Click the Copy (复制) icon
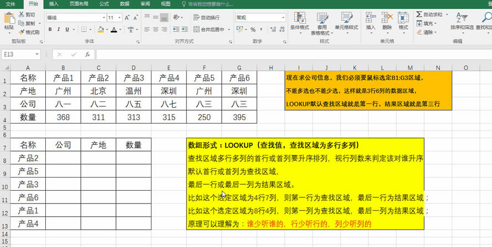The image size is (492, 247). tap(22, 23)
